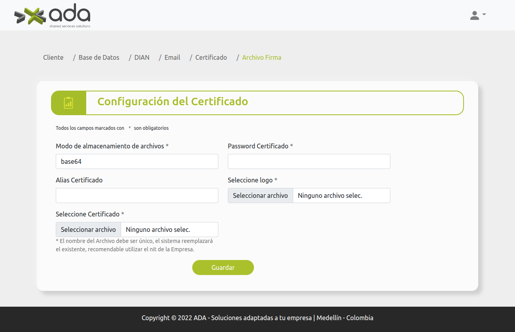Switch to the DIAN step
This screenshot has width=515, height=332.
(142, 57)
